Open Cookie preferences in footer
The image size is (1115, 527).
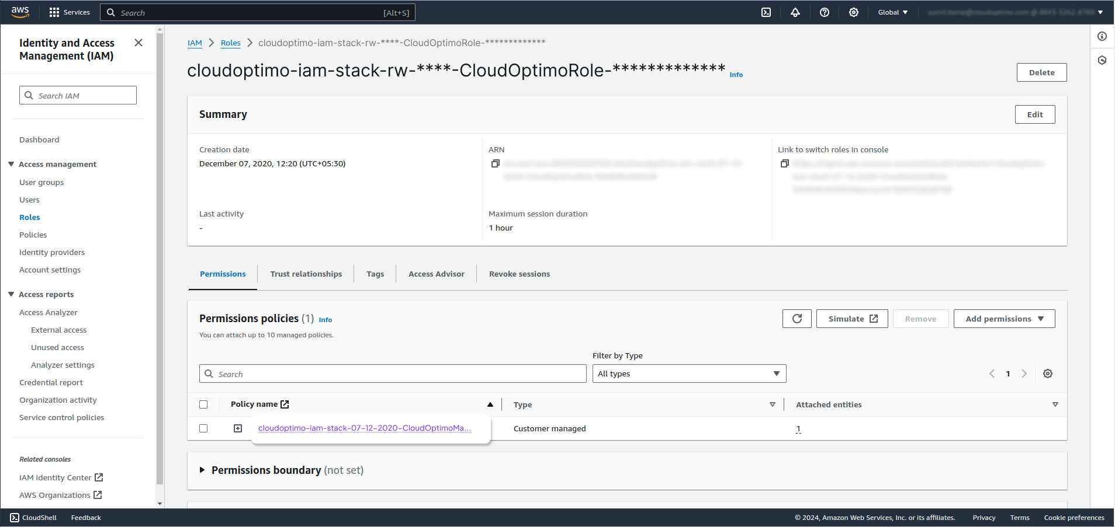(1074, 518)
